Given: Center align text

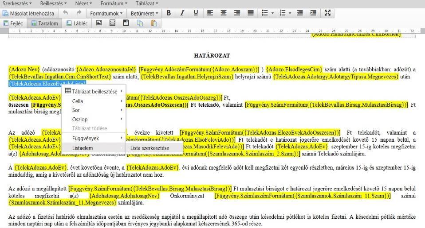Looking at the screenshot, I should click(224, 13).
